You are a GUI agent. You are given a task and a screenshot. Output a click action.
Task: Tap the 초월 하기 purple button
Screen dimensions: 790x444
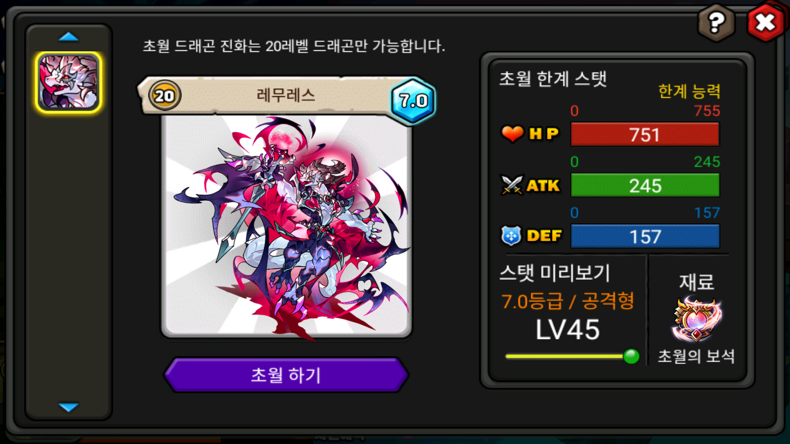[286, 375]
